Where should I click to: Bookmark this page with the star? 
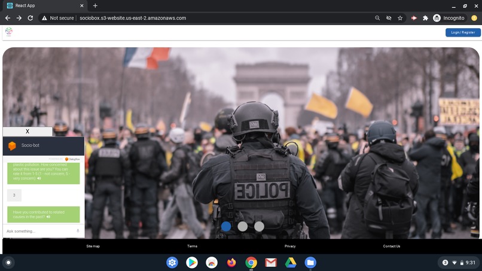(400, 18)
